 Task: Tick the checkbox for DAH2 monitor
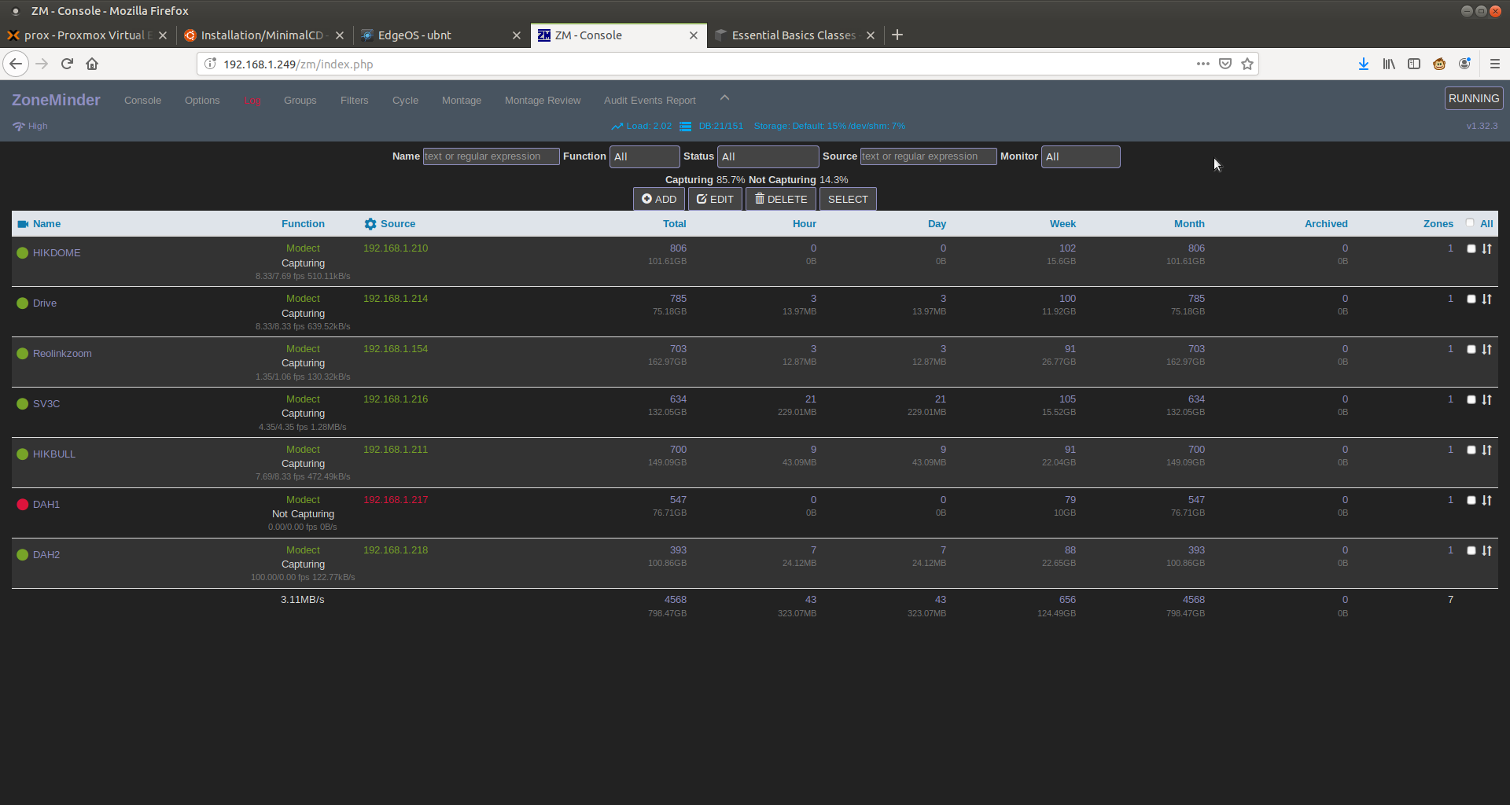point(1471,550)
